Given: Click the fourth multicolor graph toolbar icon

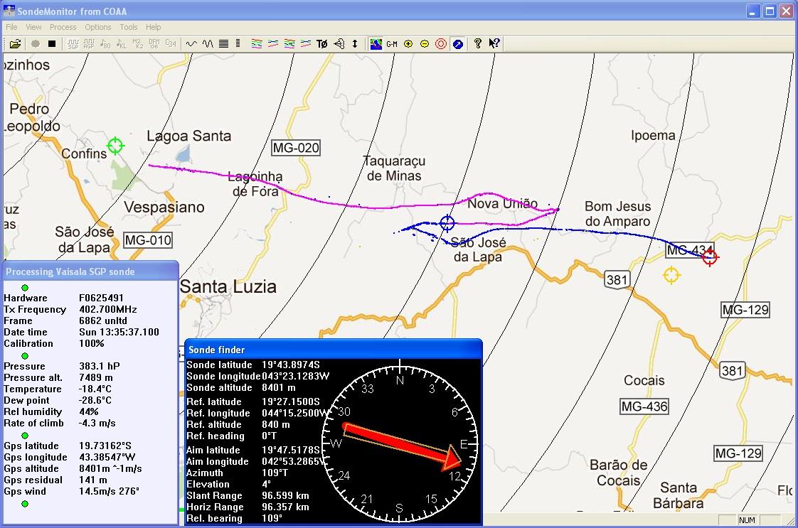Looking at the screenshot, I should click(305, 44).
